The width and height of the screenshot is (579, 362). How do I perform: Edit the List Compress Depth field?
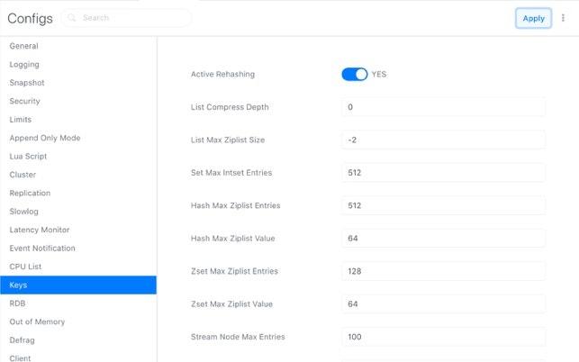(x=443, y=107)
